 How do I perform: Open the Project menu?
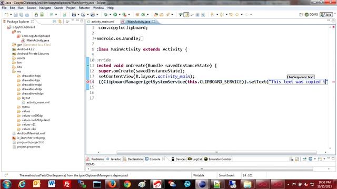(71, 8)
